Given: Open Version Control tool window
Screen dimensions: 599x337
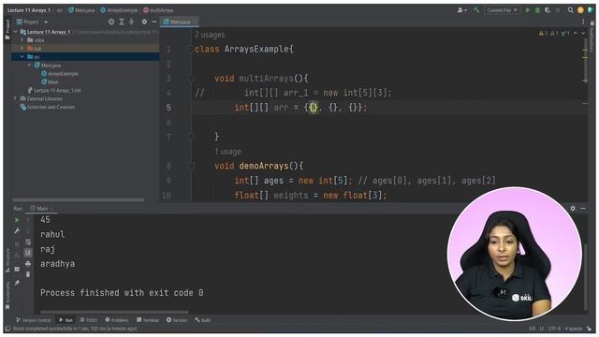Looking at the screenshot, I should (x=34, y=320).
